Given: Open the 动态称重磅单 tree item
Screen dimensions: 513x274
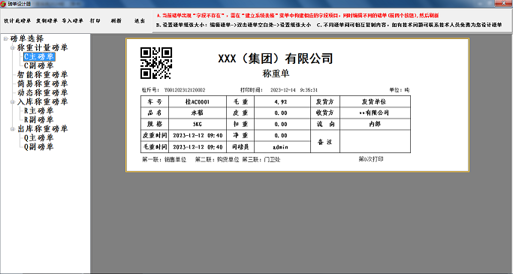Looking at the screenshot, I should point(43,92).
